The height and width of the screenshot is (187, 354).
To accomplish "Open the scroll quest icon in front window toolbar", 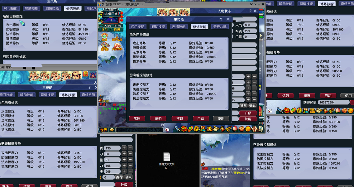I will [x=216, y=129].
